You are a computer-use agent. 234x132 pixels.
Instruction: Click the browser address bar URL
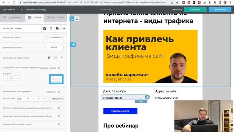(x=95, y=3)
